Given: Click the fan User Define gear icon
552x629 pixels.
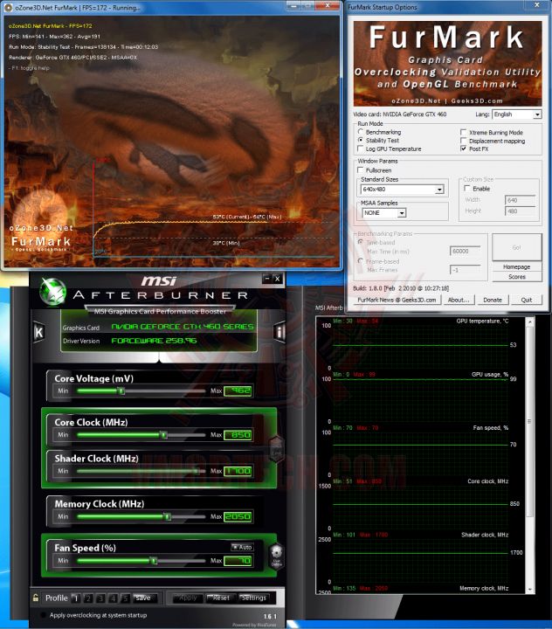Looking at the screenshot, I should (276, 556).
